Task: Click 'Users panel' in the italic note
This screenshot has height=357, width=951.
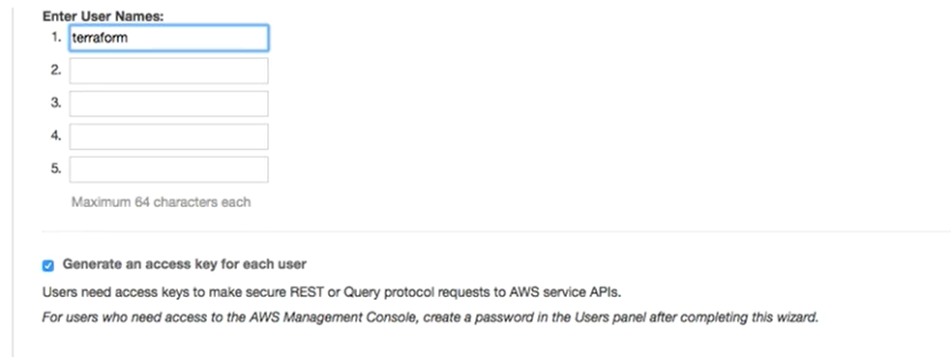Action: (x=615, y=317)
